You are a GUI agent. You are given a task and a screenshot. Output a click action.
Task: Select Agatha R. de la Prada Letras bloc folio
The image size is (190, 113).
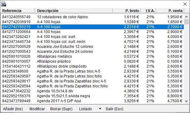pyautogui.click(x=93, y=76)
